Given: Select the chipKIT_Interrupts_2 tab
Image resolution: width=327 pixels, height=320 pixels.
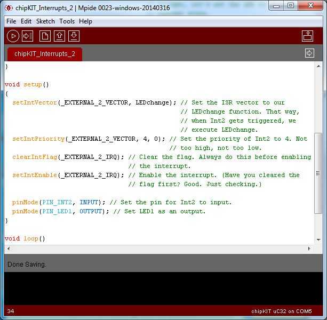Looking at the screenshot, I should tap(45, 54).
